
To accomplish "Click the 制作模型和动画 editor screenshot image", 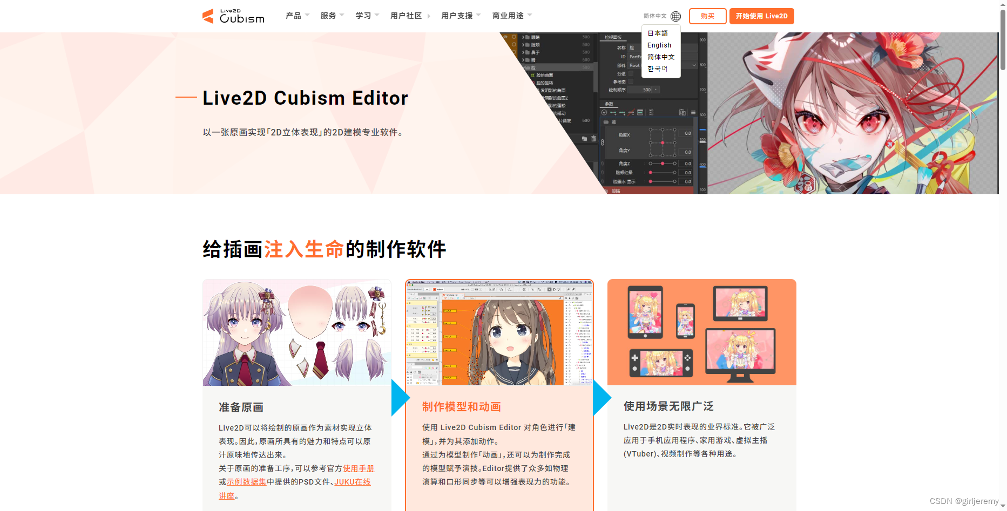I will tap(499, 332).
